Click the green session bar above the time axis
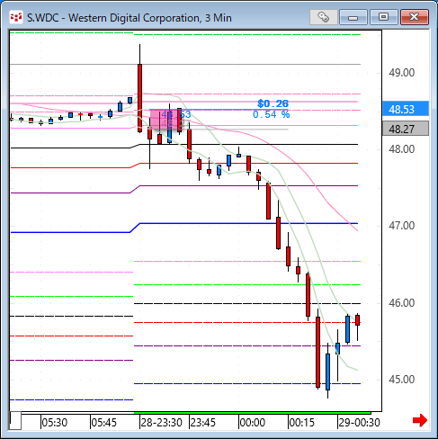438x439 pixels. click(252, 413)
